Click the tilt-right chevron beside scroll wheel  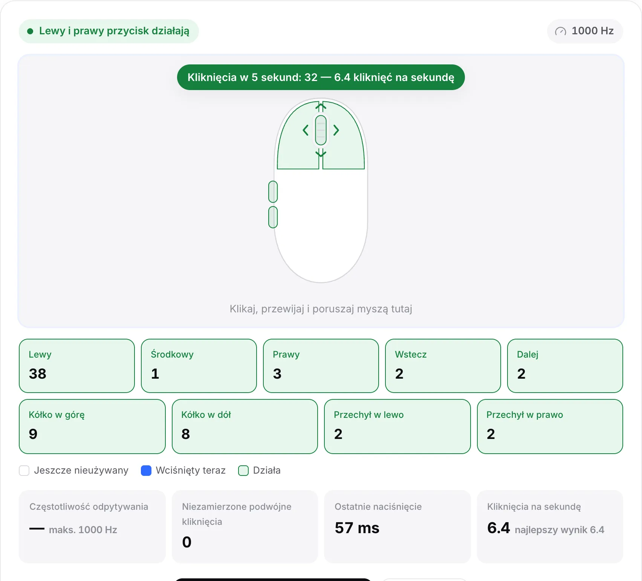pyautogui.click(x=336, y=130)
